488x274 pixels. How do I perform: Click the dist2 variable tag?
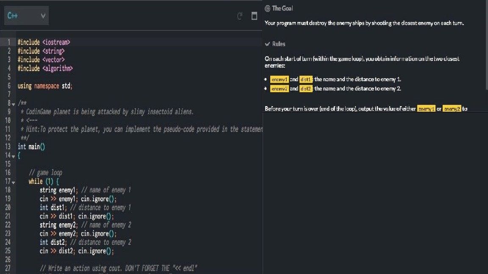[306, 88]
